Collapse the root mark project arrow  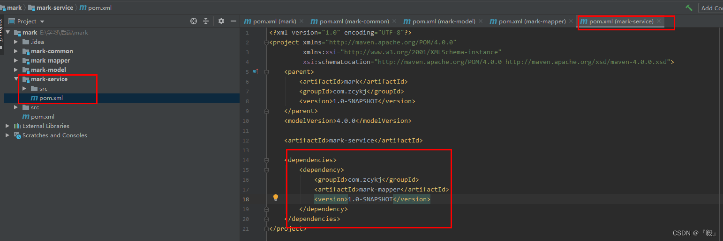tap(9, 33)
